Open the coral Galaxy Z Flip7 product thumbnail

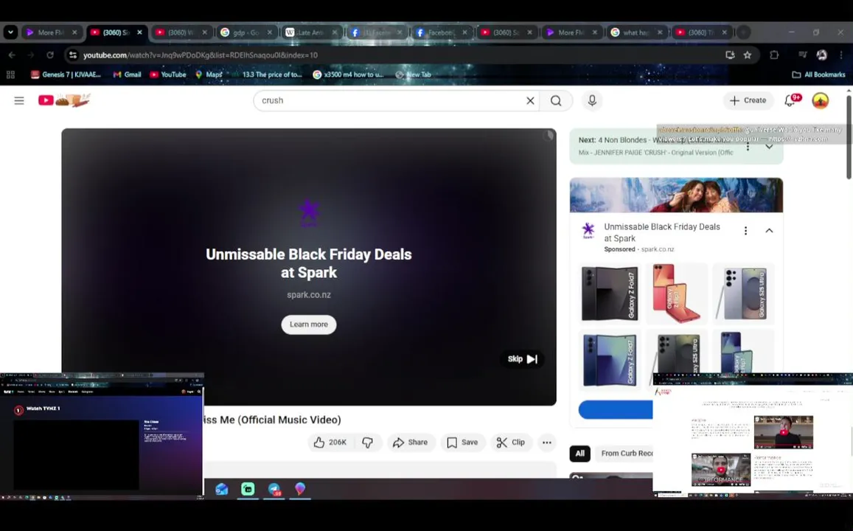coord(676,294)
